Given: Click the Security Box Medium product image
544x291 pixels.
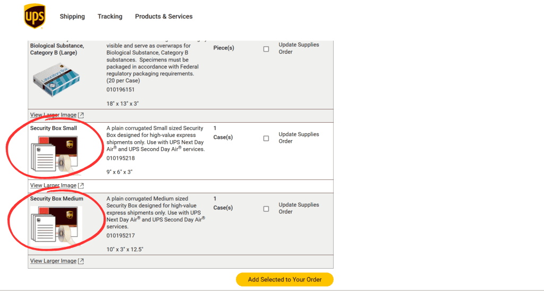Looking at the screenshot, I should tap(56, 226).
